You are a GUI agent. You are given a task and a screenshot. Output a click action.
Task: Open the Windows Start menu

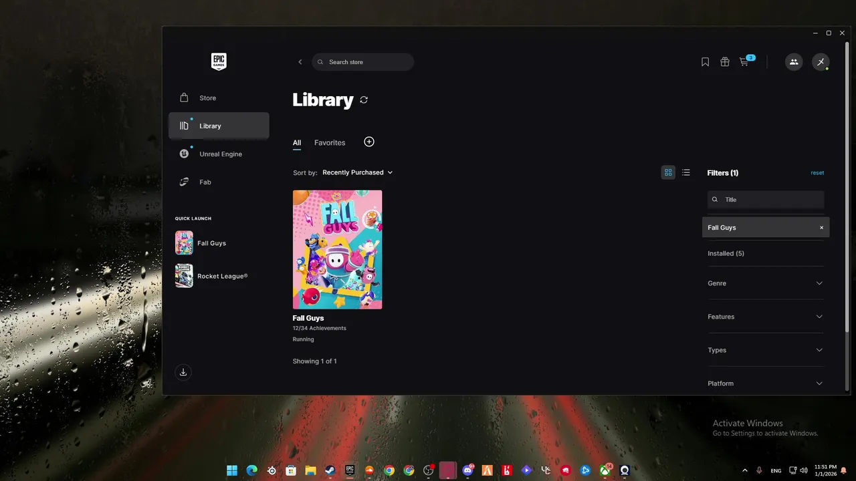[232, 470]
